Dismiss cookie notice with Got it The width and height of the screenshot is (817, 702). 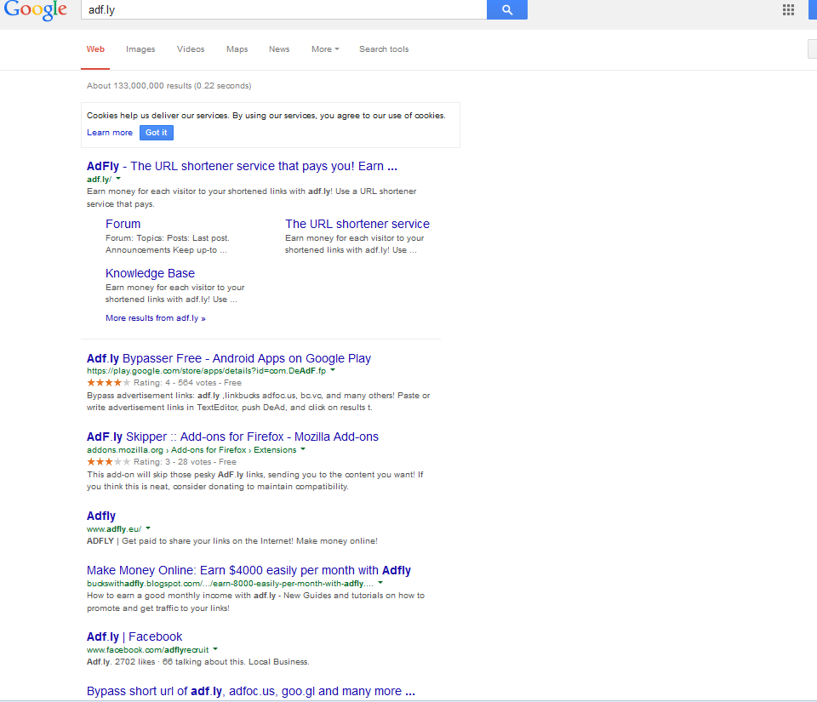coord(157,132)
